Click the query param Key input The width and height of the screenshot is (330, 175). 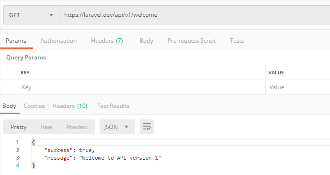[142, 87]
